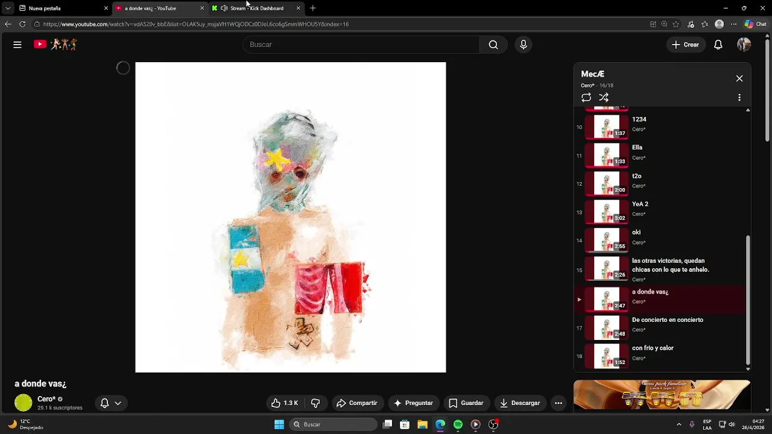Click the search magnifier button
This screenshot has height=434, width=772.
[493, 45]
